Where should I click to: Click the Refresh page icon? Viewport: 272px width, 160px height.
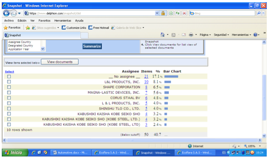[x=177, y=13]
